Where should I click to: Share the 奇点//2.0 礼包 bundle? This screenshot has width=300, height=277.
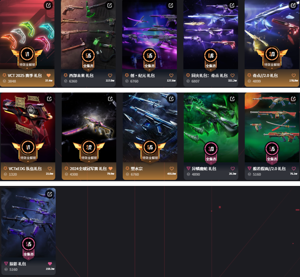point(293,5)
